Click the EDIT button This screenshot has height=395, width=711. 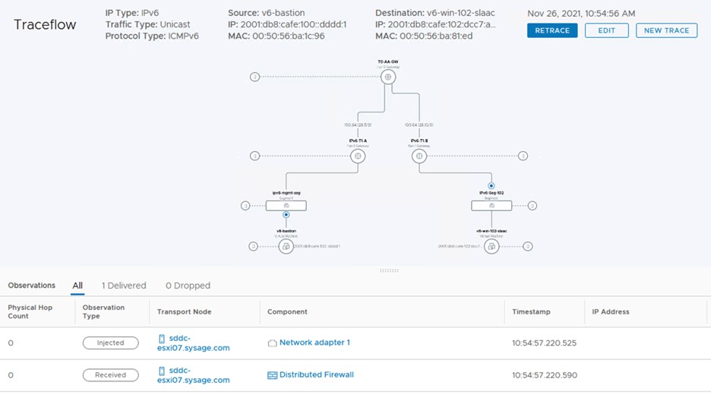pos(606,30)
